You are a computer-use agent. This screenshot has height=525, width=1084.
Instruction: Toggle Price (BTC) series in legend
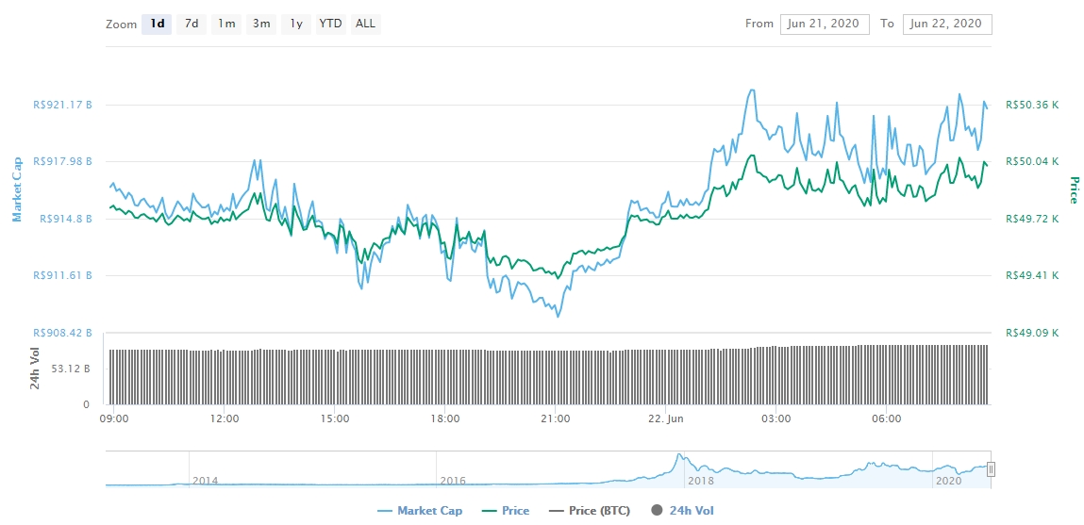pyautogui.click(x=591, y=511)
